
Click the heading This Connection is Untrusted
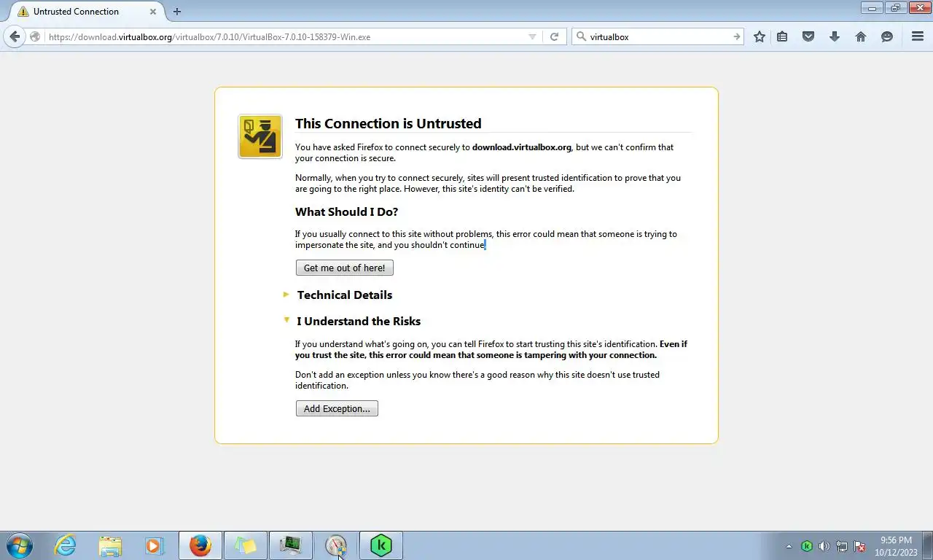pyautogui.click(x=389, y=123)
